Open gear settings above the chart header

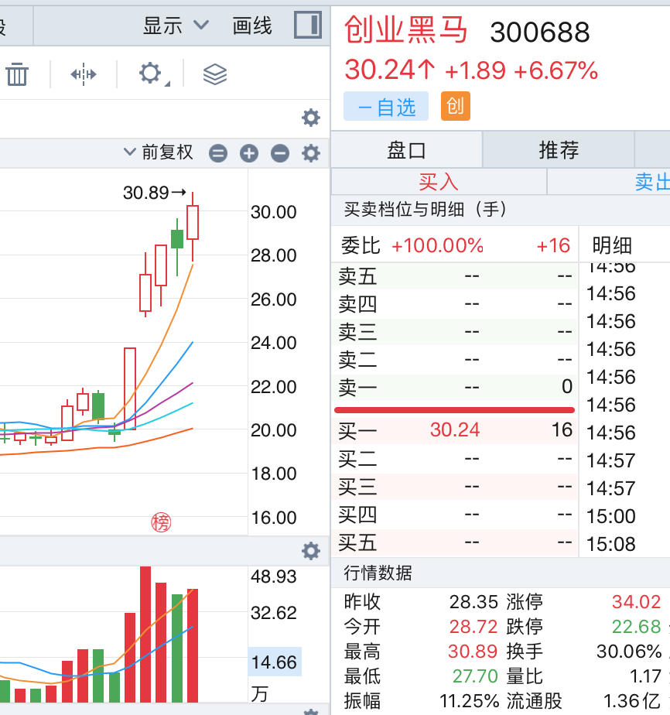pyautogui.click(x=311, y=118)
